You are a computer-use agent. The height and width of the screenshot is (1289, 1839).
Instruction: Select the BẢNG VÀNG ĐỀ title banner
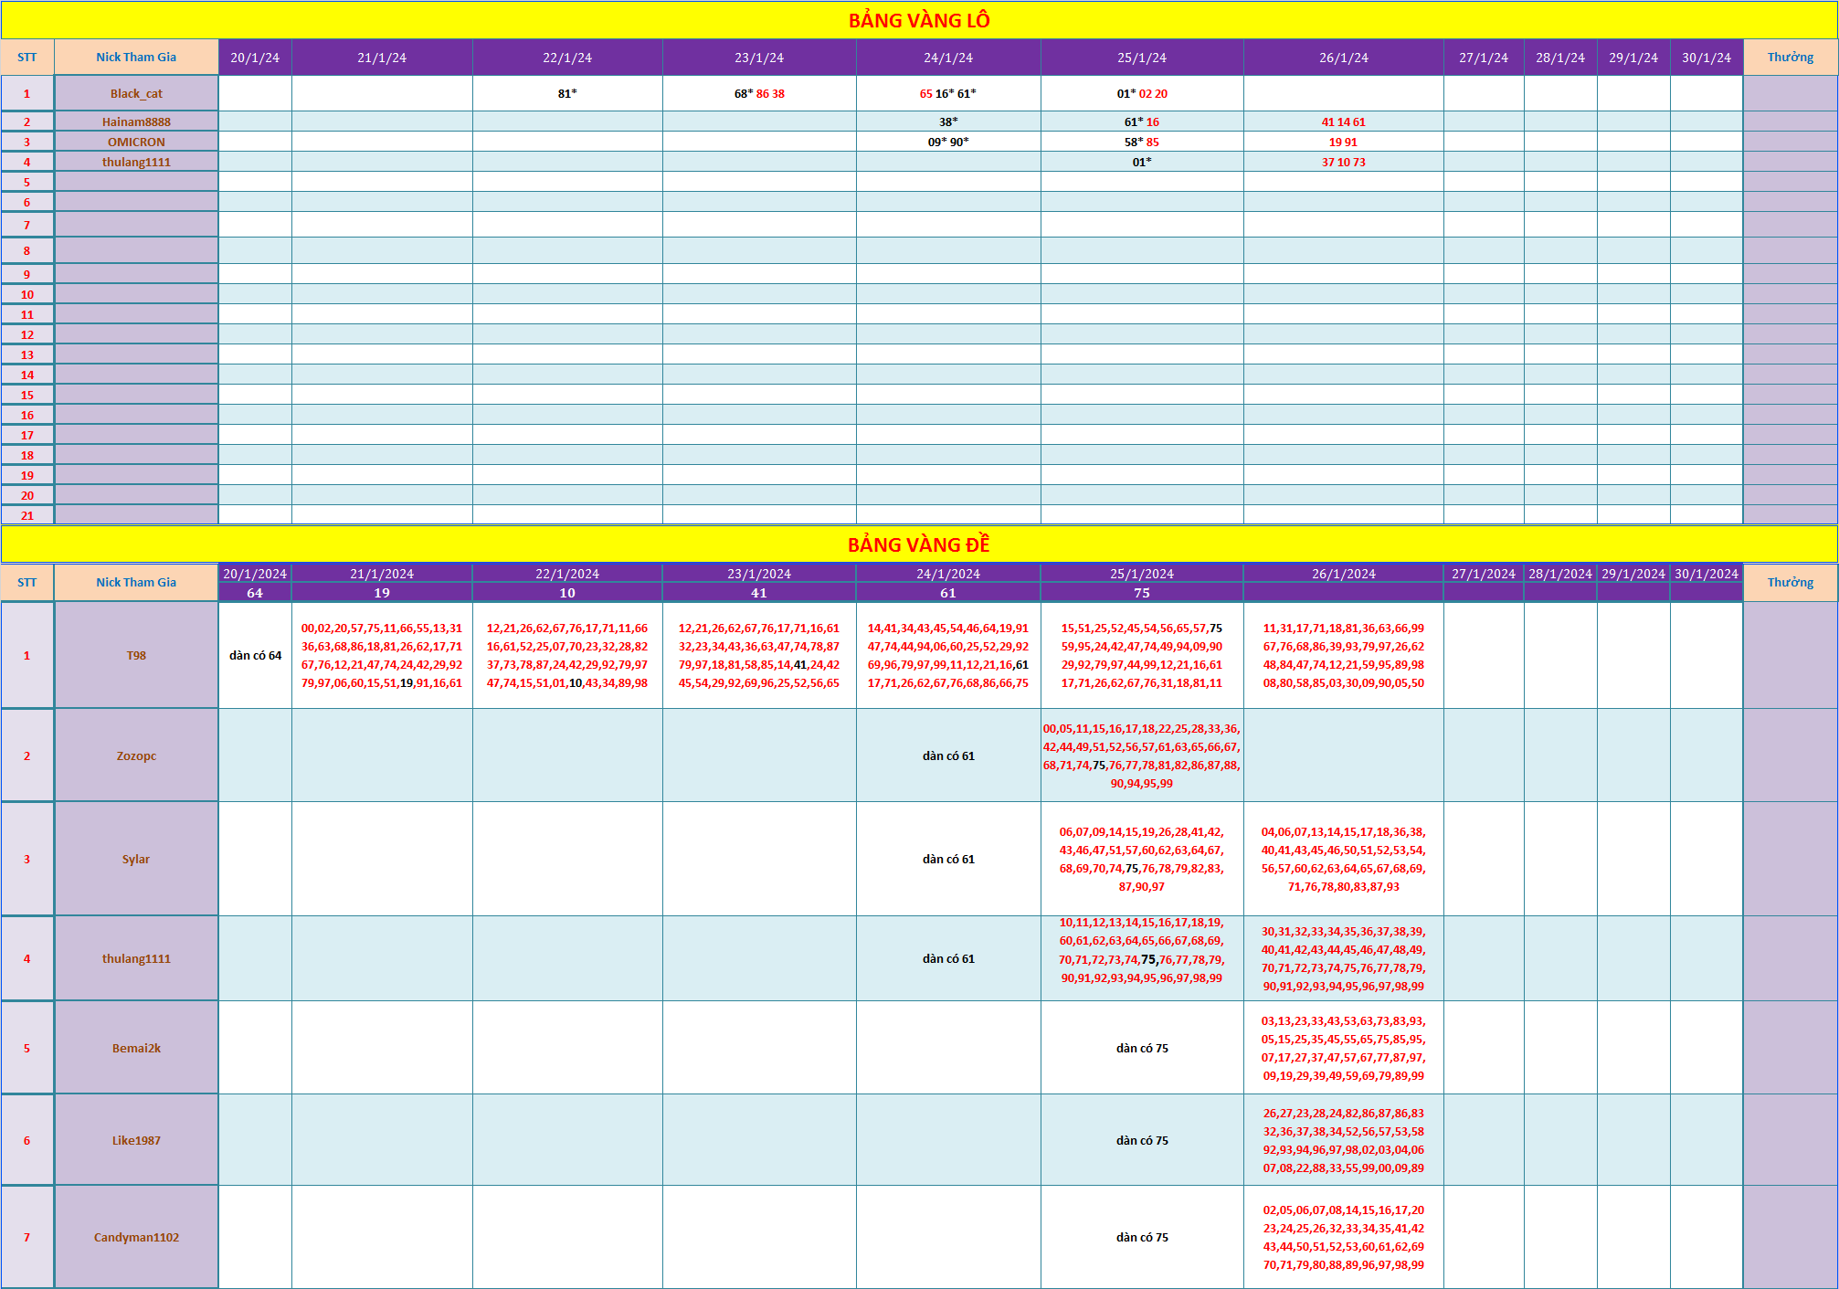click(x=919, y=544)
